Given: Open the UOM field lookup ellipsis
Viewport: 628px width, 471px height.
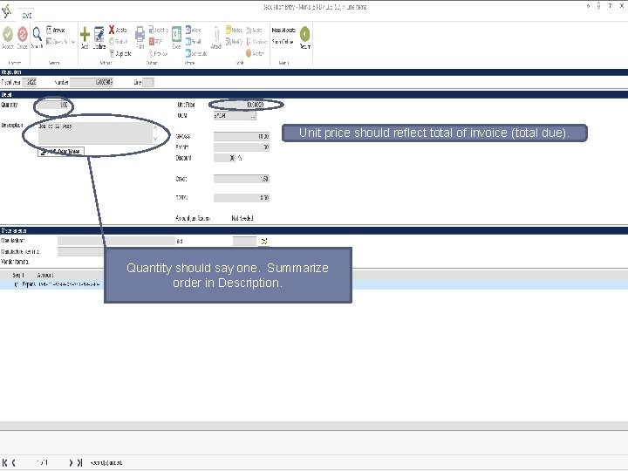Looking at the screenshot, I should tap(253, 116).
